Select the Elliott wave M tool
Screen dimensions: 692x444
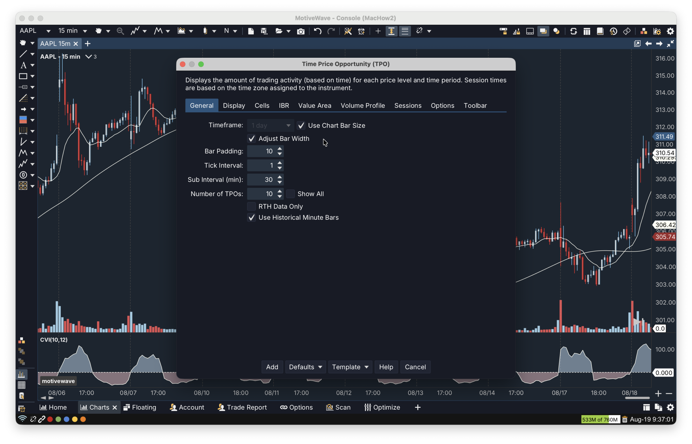(23, 153)
